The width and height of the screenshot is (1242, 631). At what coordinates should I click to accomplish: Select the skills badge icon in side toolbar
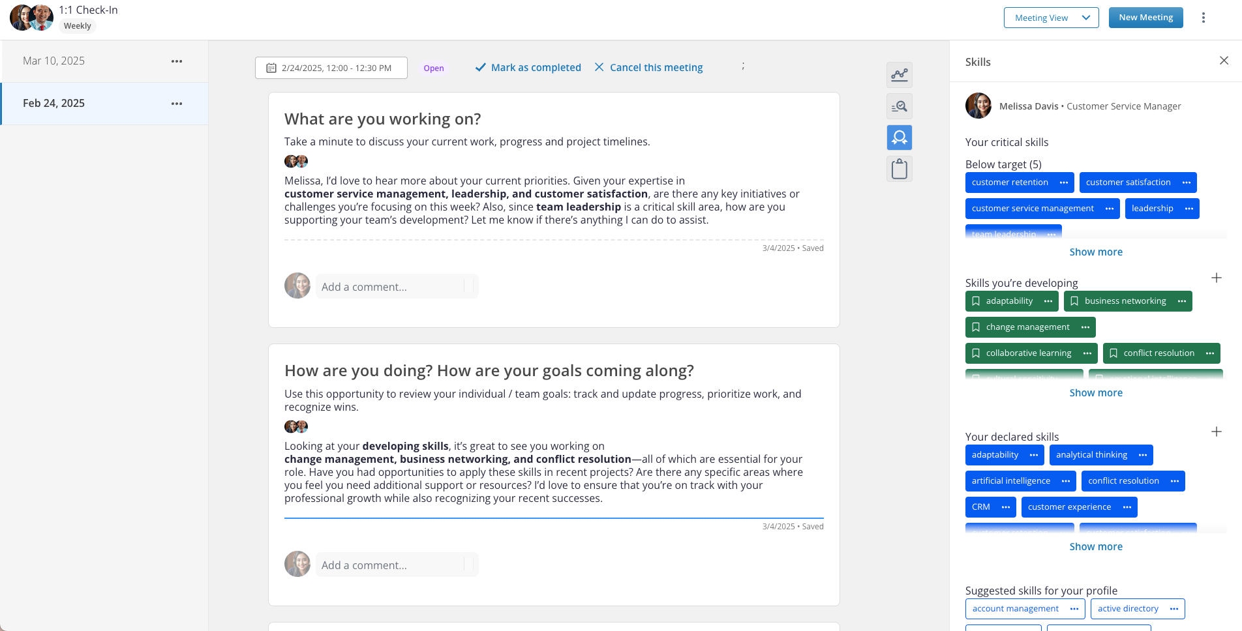click(x=899, y=138)
